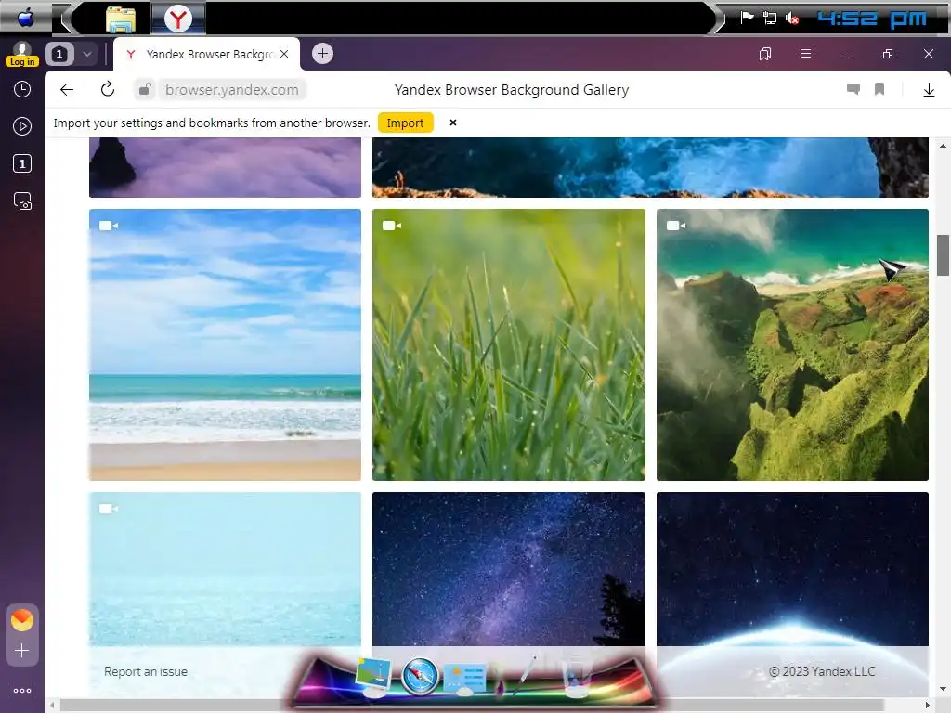This screenshot has width=951, height=713.
Task: Unmute the muted speaker tray icon
Action: tap(792, 19)
